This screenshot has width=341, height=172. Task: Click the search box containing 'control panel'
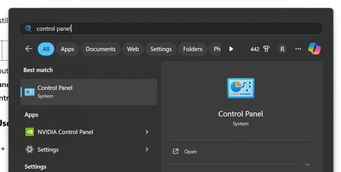point(171,28)
